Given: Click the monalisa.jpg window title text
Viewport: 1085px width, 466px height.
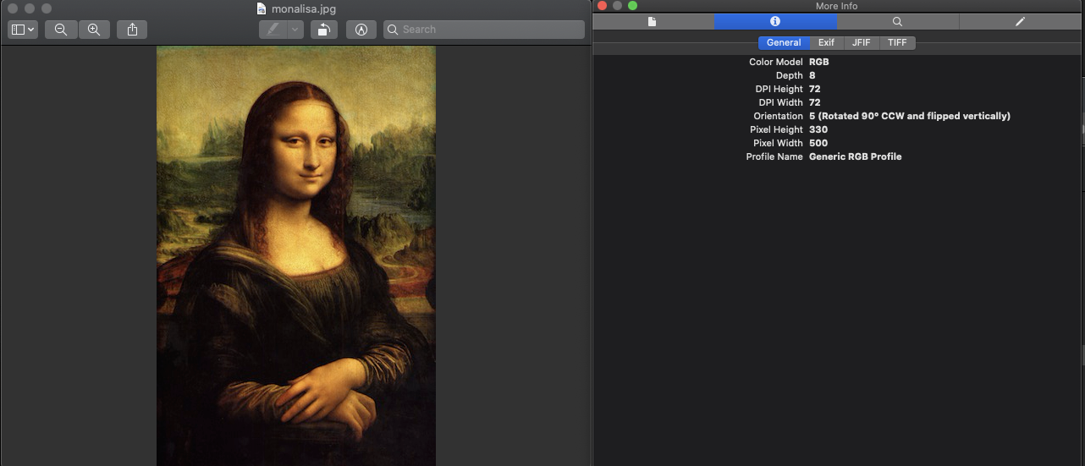Looking at the screenshot, I should coord(303,8).
